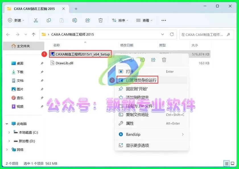Click the address bar path text
The width and height of the screenshot is (239, 169).
point(73,34)
